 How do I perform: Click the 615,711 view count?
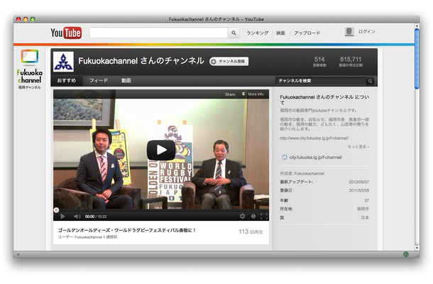(351, 59)
